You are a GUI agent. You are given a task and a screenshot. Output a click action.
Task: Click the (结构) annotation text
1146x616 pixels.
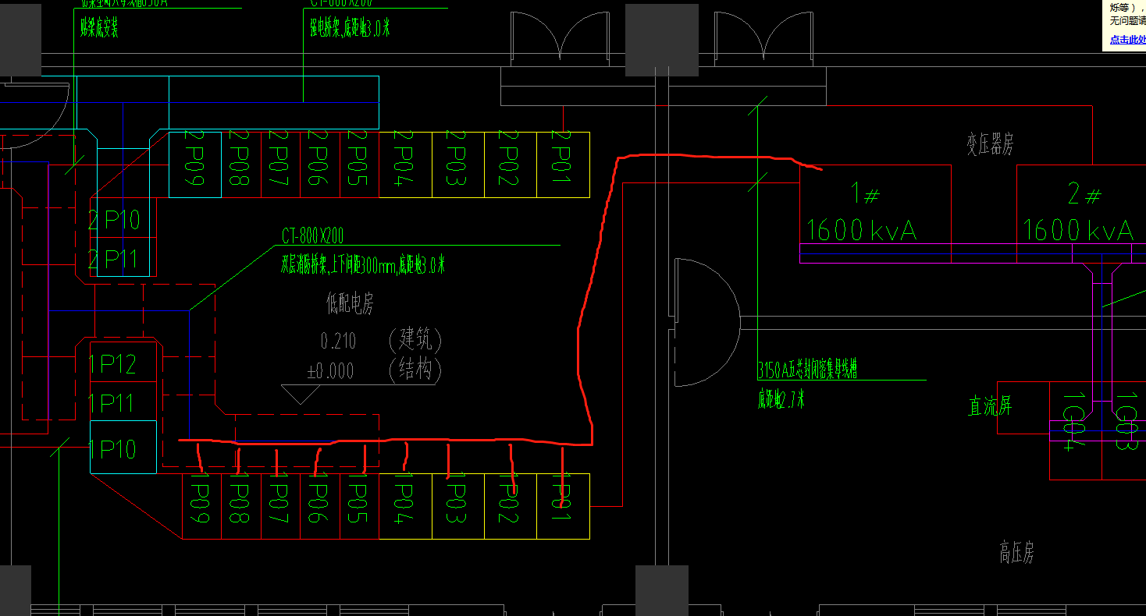point(415,370)
